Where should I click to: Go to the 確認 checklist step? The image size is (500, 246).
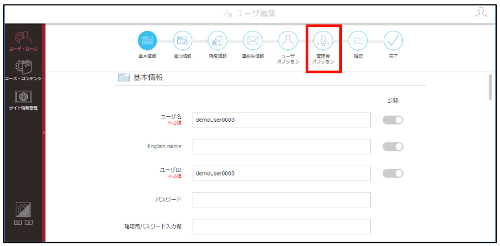click(358, 41)
